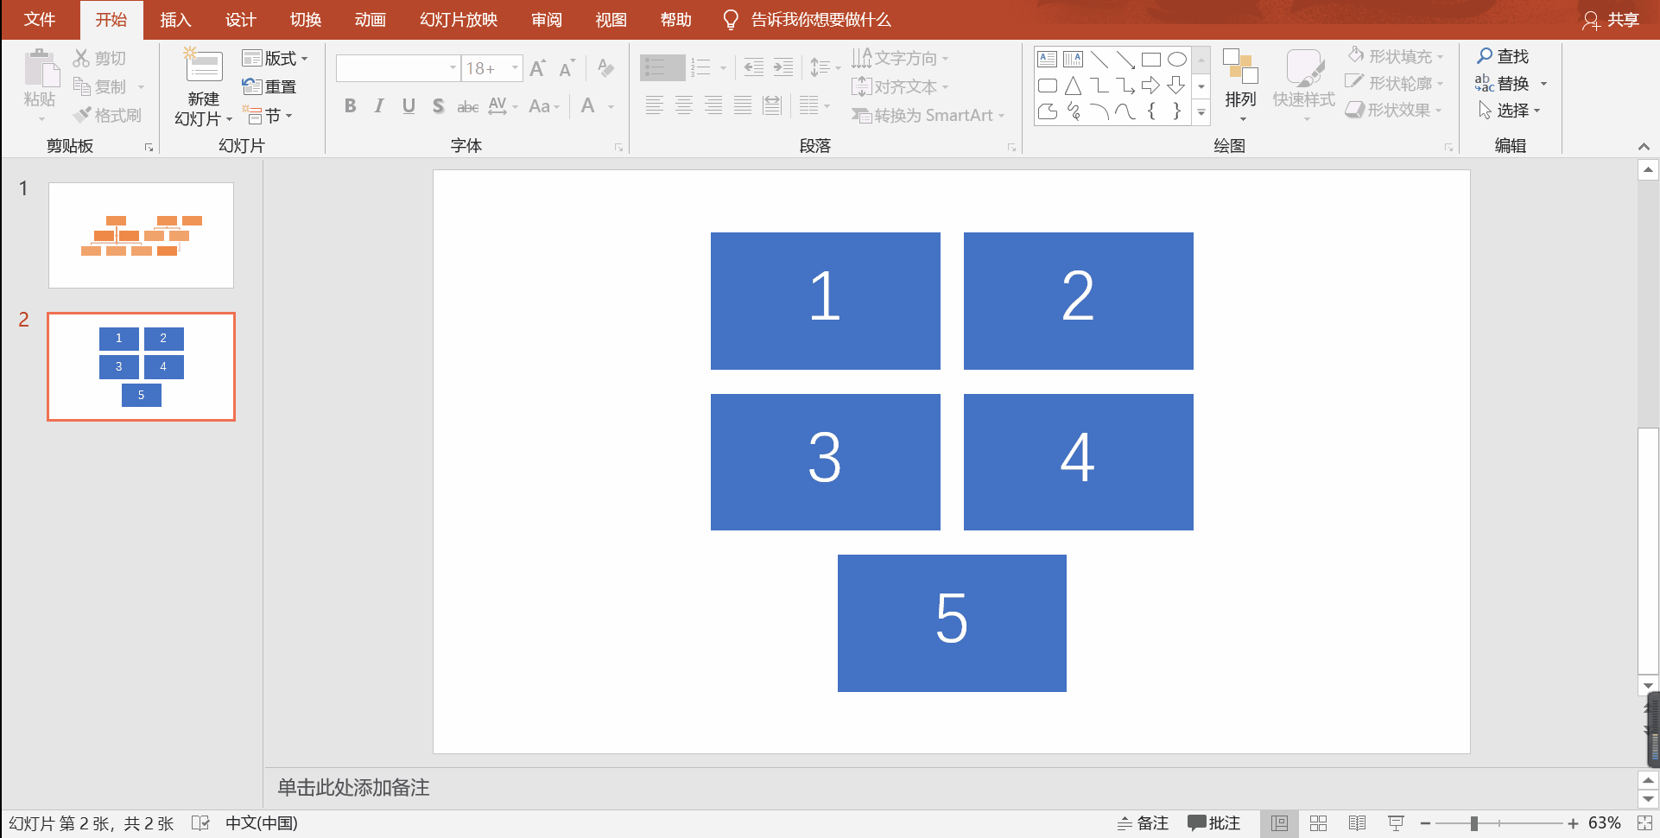The height and width of the screenshot is (838, 1660).
Task: Switch to the Design (设计) tab
Action: tap(240, 20)
